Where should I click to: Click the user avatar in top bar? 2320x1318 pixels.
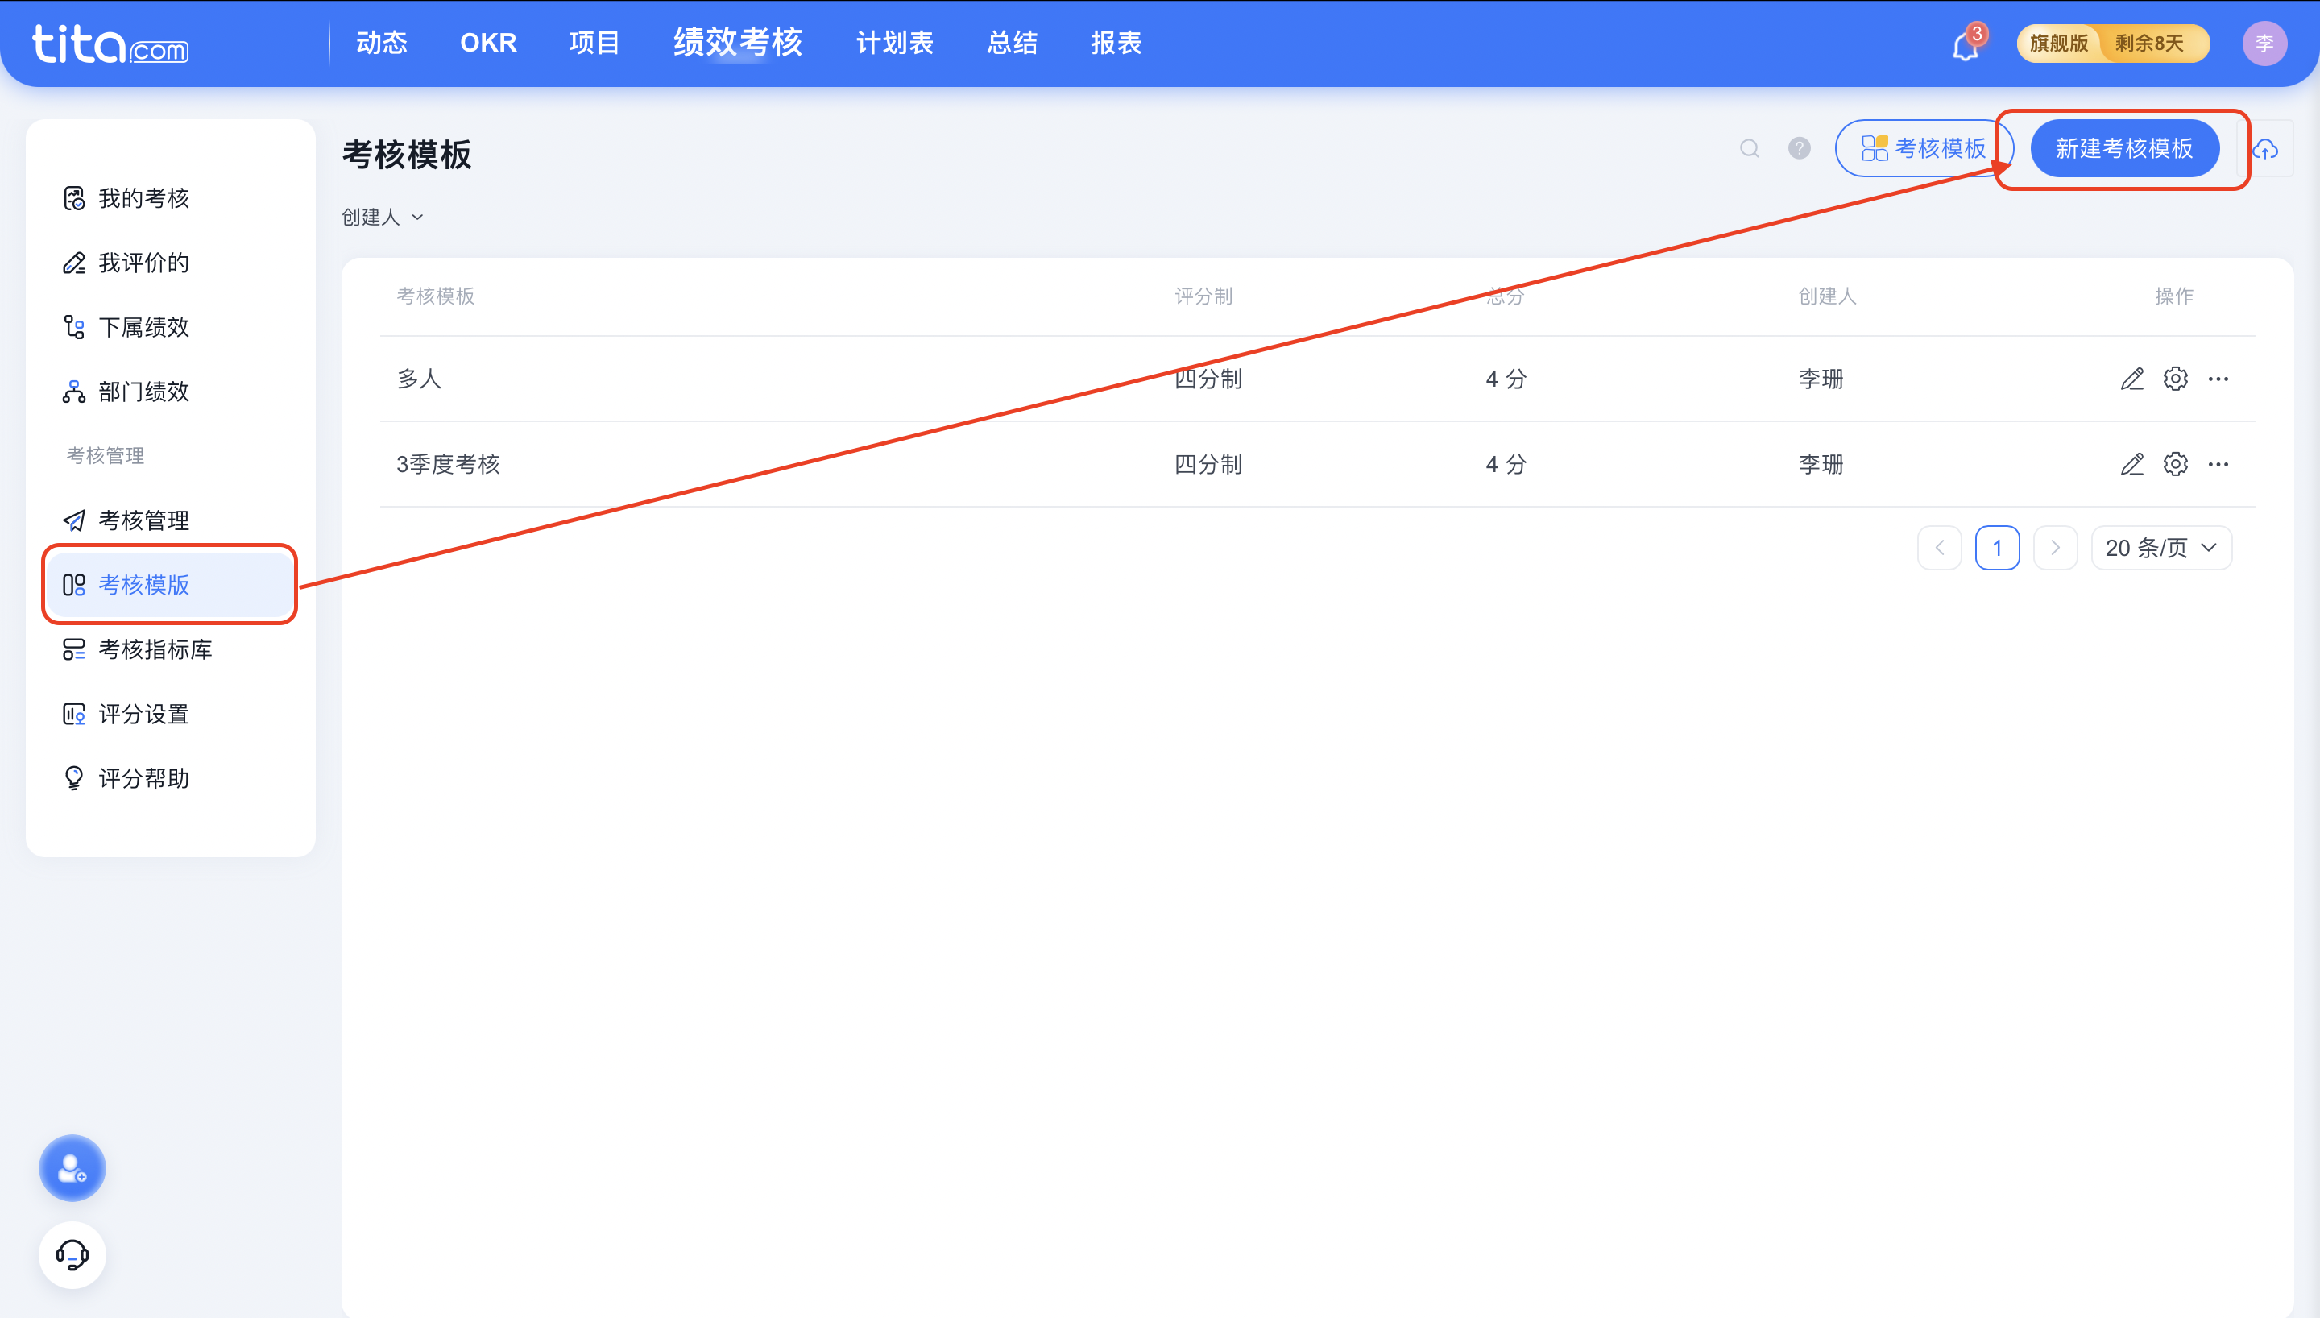2264,44
